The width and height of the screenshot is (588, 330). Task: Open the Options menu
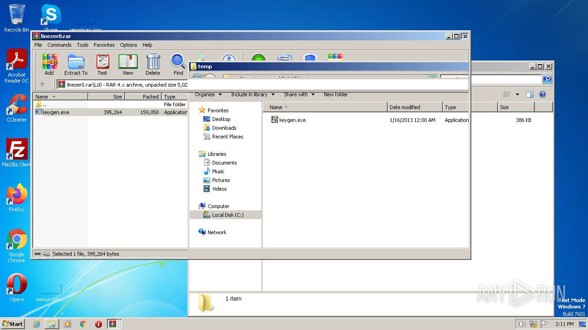129,45
